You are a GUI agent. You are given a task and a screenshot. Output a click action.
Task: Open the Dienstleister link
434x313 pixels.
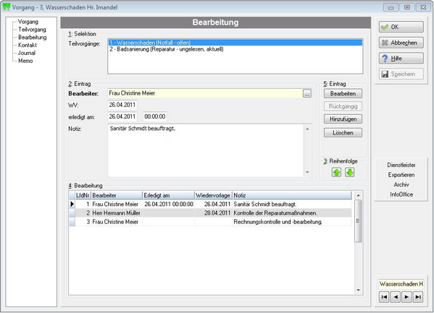pos(401,165)
